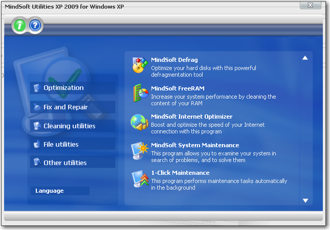Click the icon beside File utilities
The height and width of the screenshot is (230, 330).
point(37,144)
